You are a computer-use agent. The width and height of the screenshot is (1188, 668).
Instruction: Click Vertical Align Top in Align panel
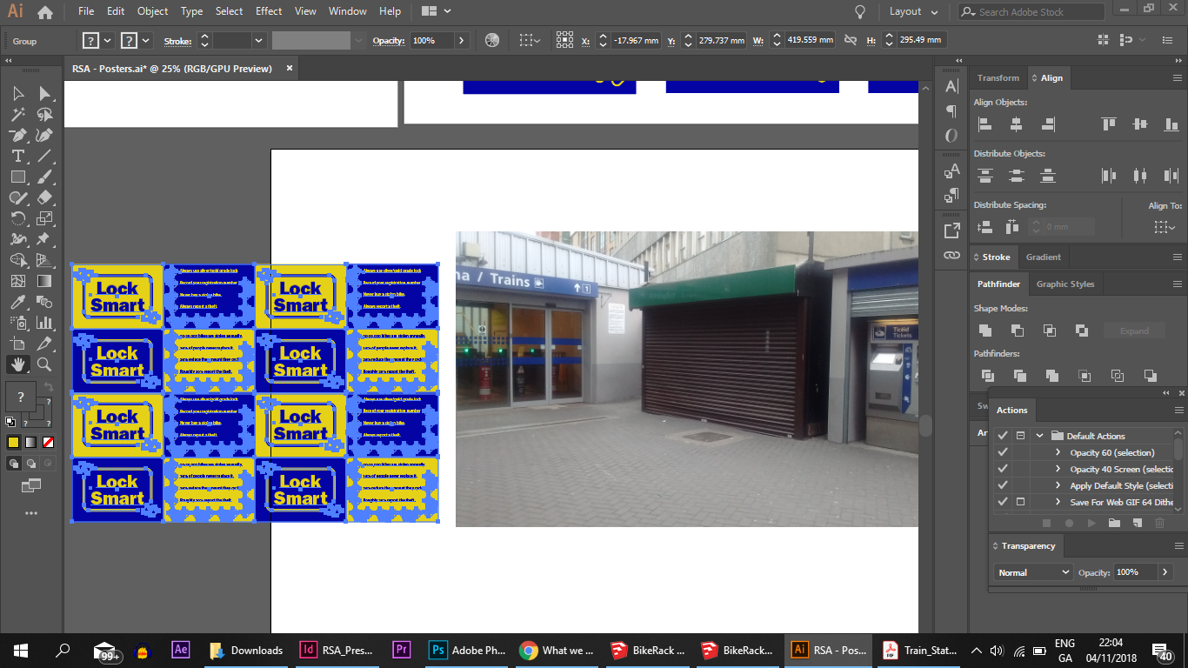tap(1109, 124)
